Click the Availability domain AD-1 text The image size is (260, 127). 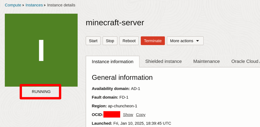pos(116,89)
